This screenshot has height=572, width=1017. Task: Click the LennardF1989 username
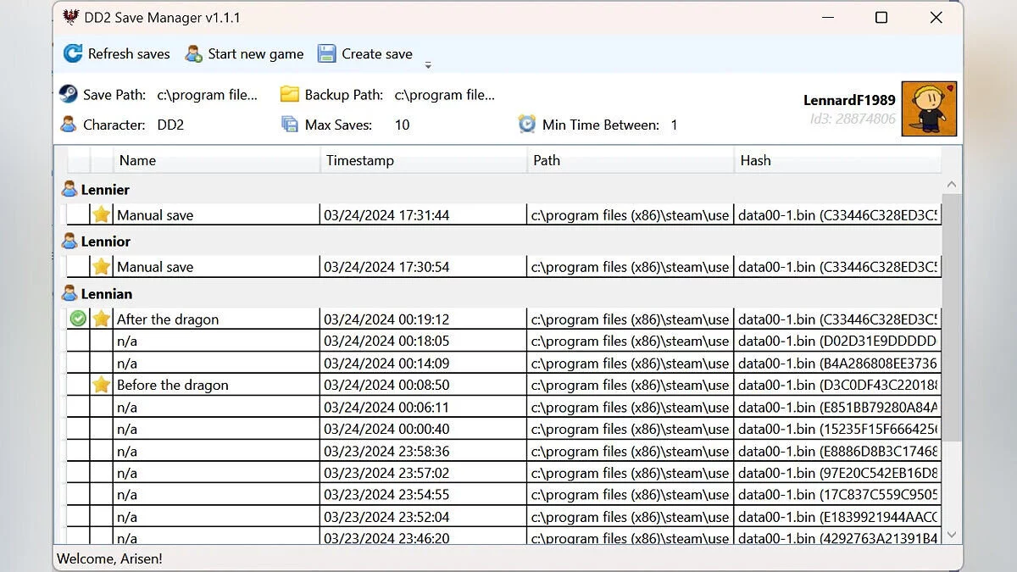click(x=848, y=100)
